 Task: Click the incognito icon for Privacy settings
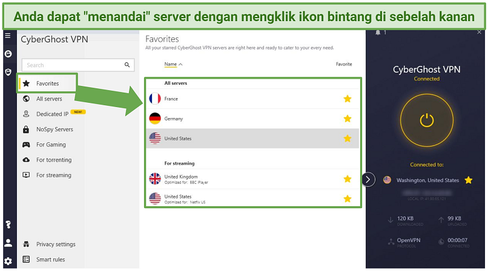coord(27,244)
